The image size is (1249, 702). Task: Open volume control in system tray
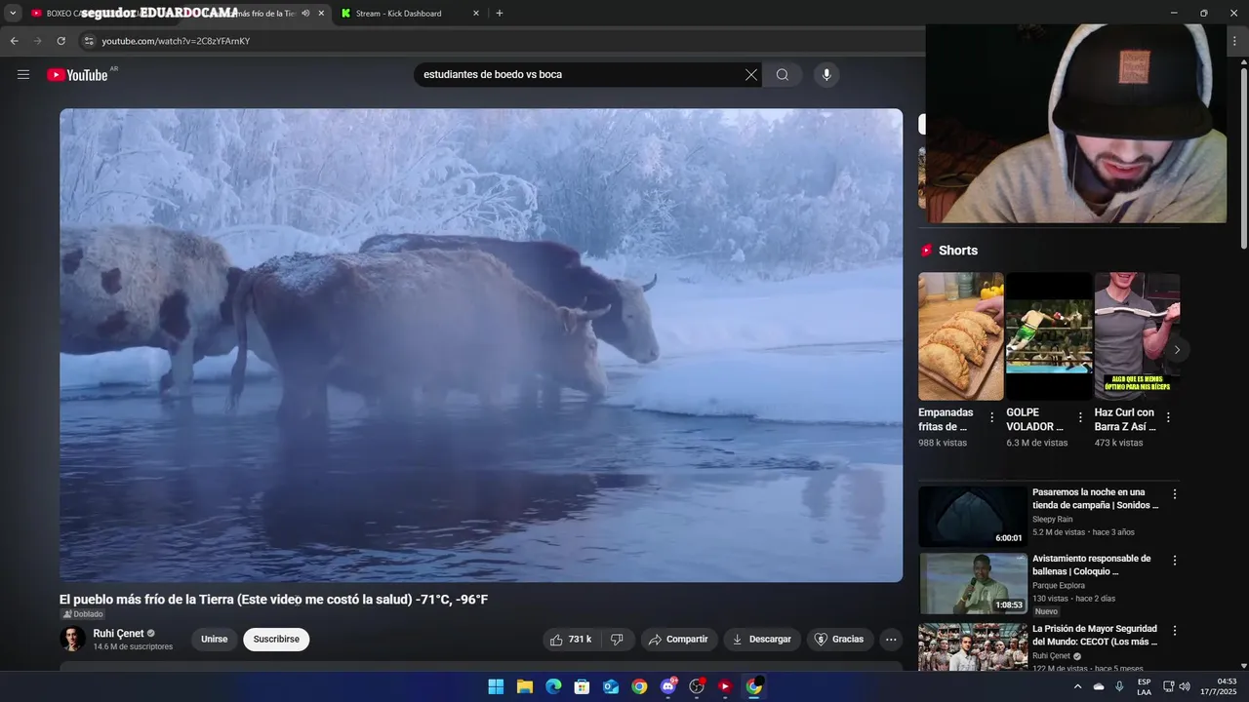[x=1185, y=686]
